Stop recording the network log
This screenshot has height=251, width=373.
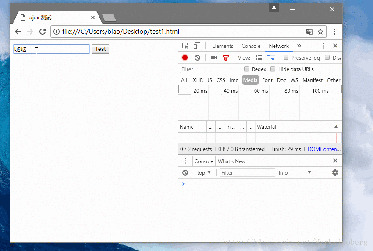point(185,57)
